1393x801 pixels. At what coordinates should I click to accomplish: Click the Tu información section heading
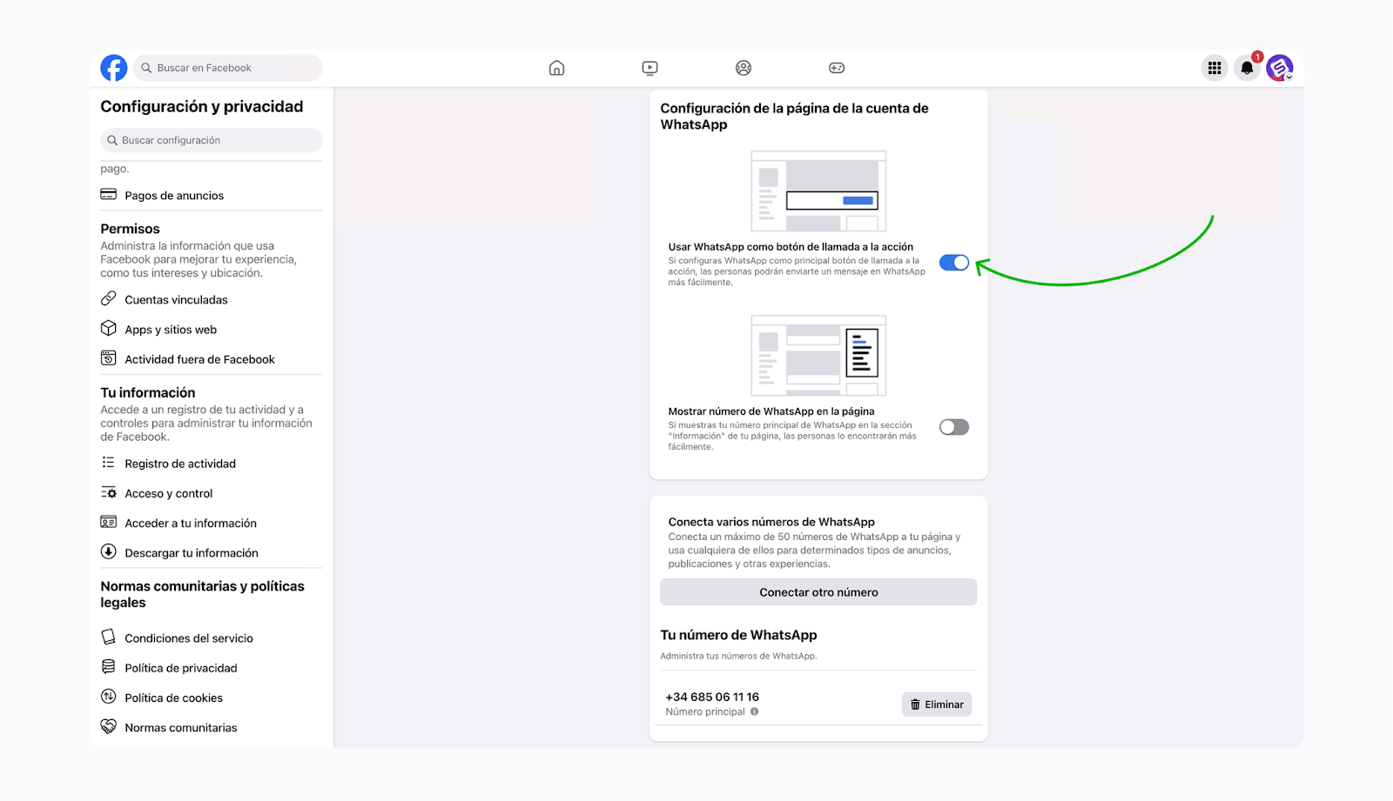pos(148,392)
